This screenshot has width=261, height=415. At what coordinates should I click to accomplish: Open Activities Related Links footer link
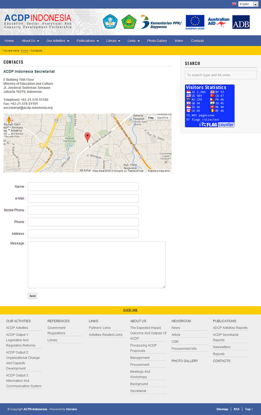tap(105, 335)
